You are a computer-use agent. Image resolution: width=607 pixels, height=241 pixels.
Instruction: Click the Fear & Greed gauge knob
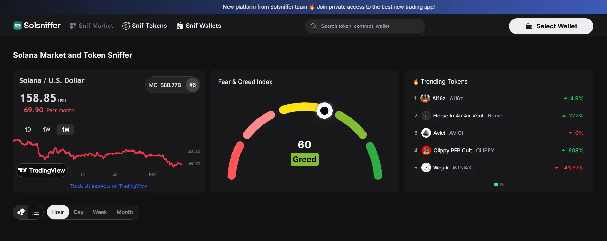324,110
